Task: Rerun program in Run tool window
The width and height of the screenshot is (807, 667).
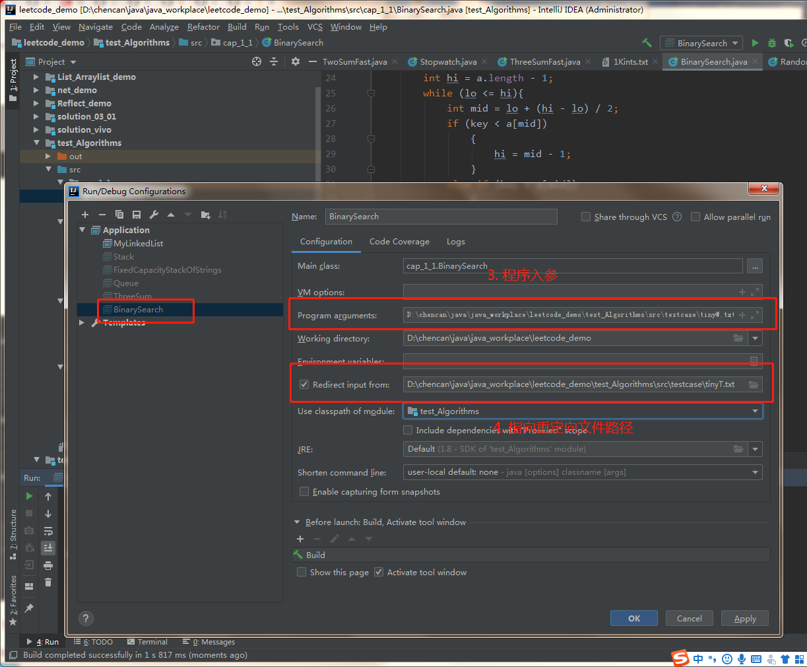Action: pyautogui.click(x=29, y=496)
